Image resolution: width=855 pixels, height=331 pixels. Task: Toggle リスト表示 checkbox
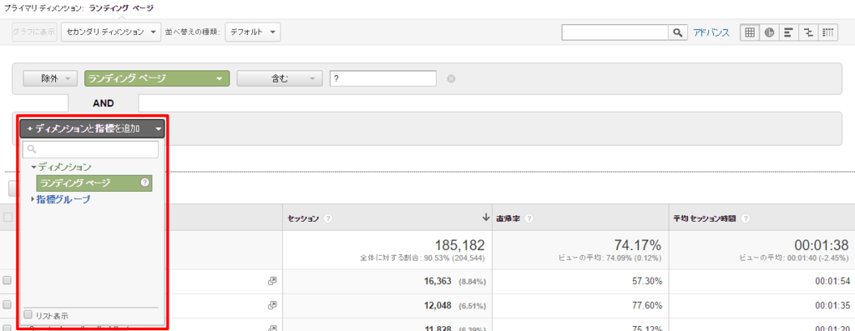[28, 315]
